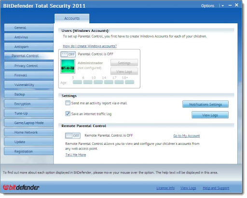Open the Tell Me More link

76,155
